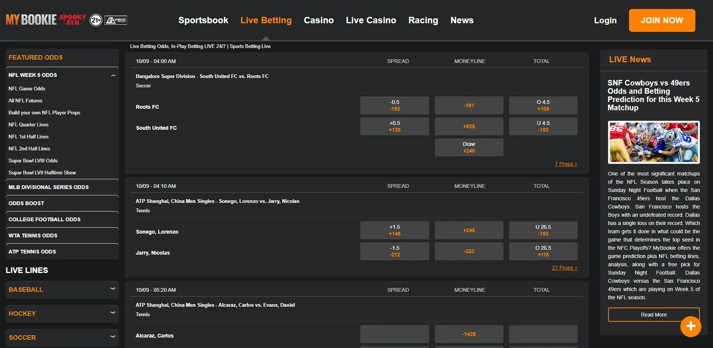This screenshot has height=348, width=713.
Task: Switch to the Casino tab
Action: [318, 21]
